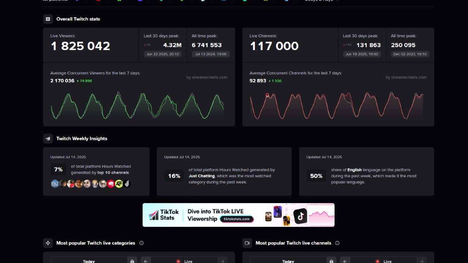
Task: Open the dark sunglasses streamer avatar
Action: (103, 184)
